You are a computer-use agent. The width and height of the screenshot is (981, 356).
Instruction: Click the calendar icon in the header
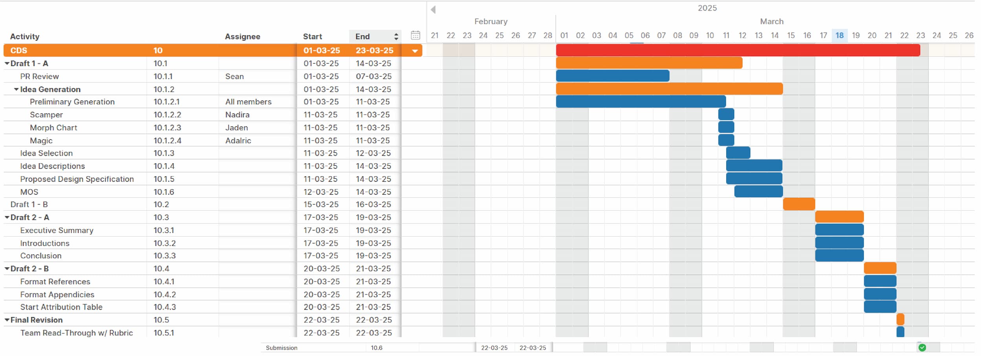point(415,36)
